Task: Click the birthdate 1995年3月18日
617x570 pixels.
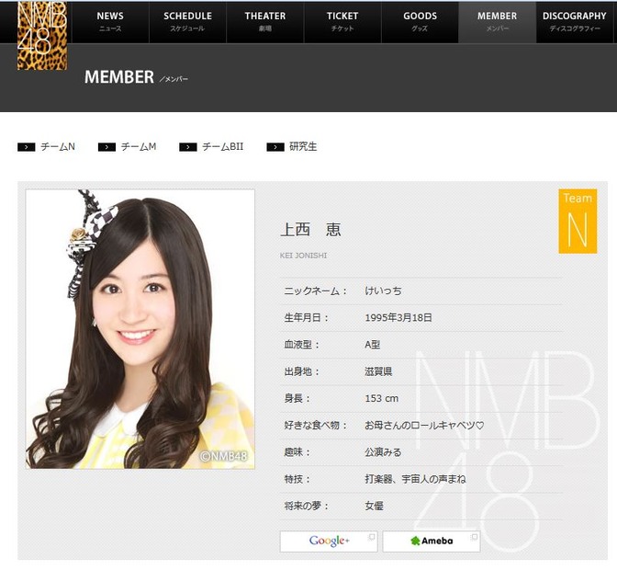Action: 398,317
